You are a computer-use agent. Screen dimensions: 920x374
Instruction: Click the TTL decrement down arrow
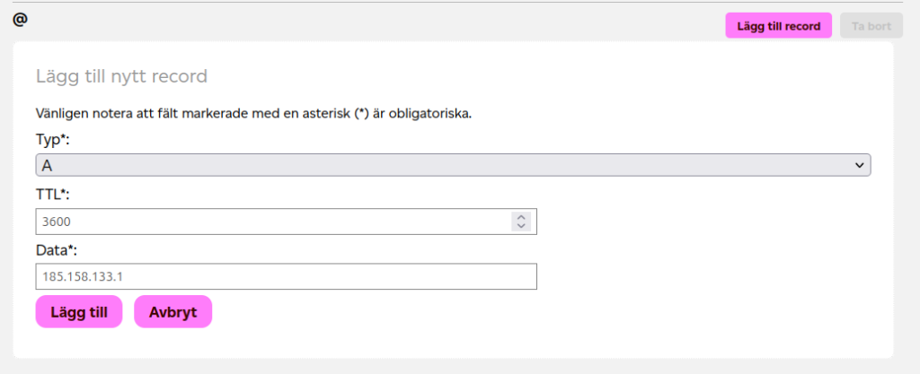tap(520, 226)
